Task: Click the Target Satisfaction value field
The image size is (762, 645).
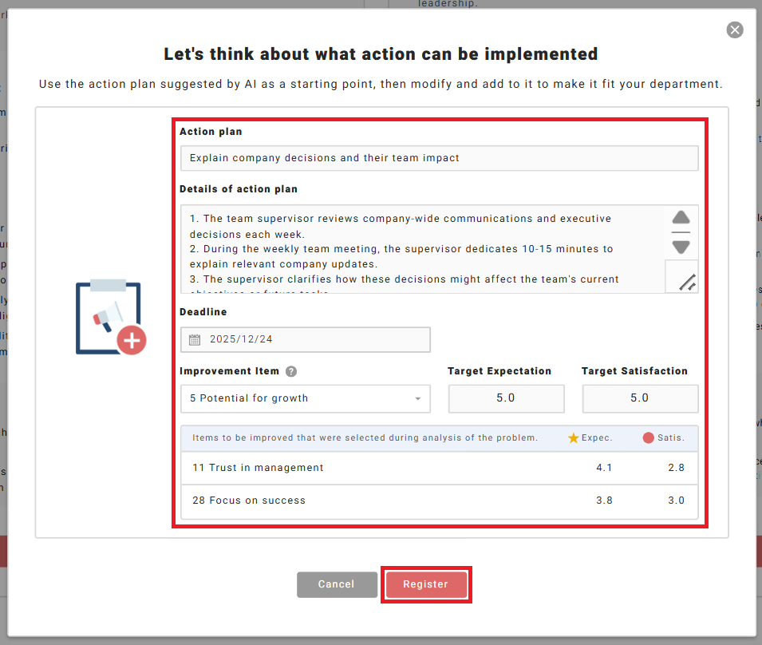Action: coord(640,398)
